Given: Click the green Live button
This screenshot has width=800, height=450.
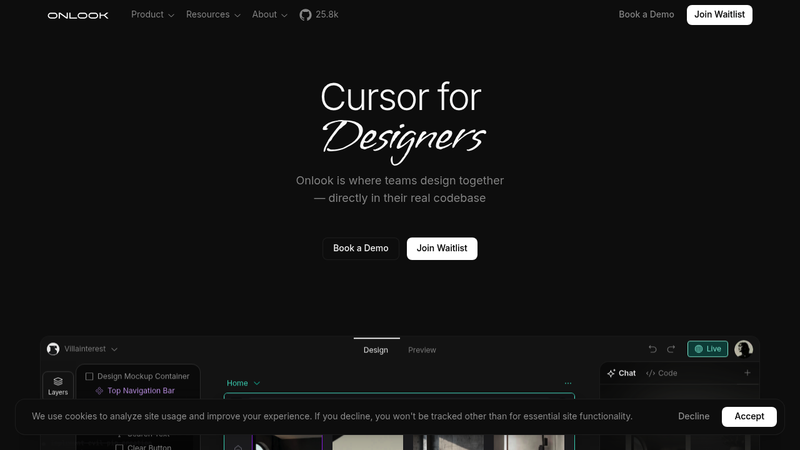Looking at the screenshot, I should 707,349.
